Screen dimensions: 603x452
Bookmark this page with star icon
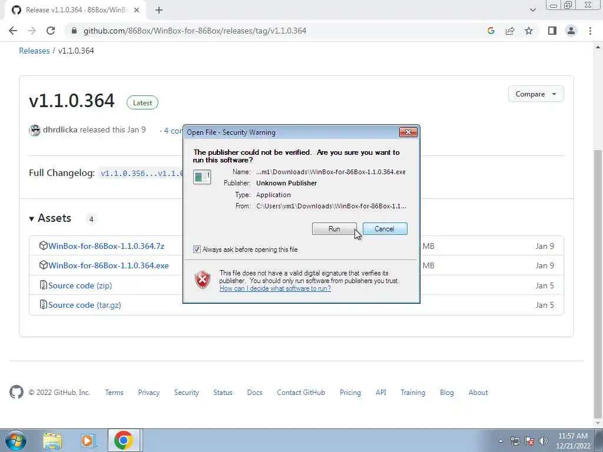(x=529, y=31)
